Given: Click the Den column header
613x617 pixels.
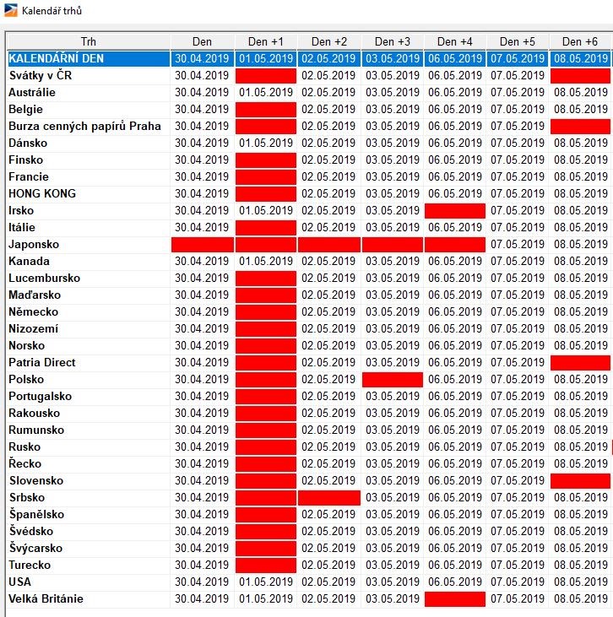Looking at the screenshot, I should (x=202, y=41).
